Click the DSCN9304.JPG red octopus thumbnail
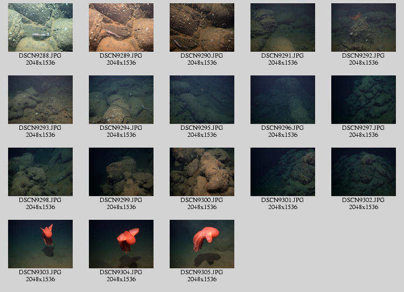The height and width of the screenshot is (292, 404). [121, 244]
